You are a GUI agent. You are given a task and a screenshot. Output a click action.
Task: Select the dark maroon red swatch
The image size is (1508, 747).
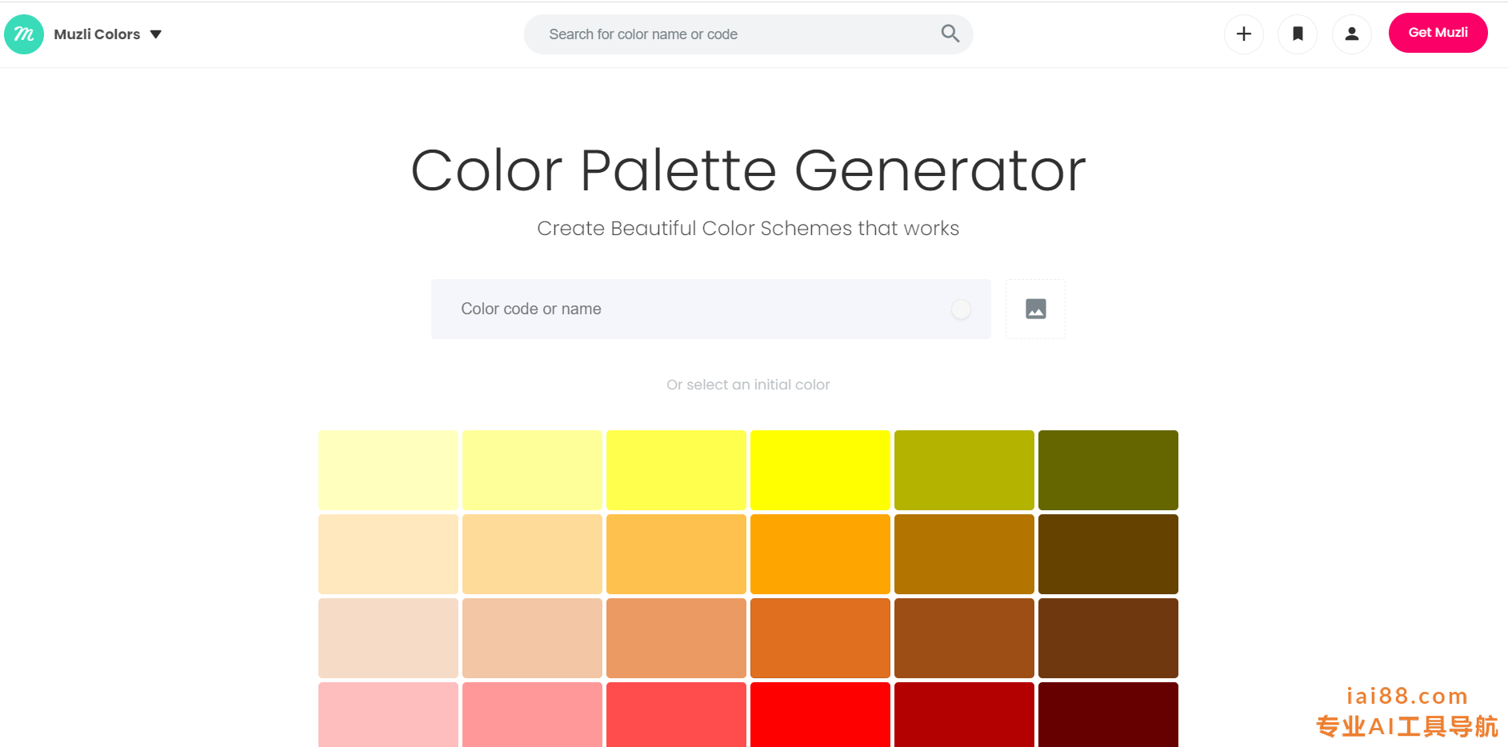coord(1108,714)
